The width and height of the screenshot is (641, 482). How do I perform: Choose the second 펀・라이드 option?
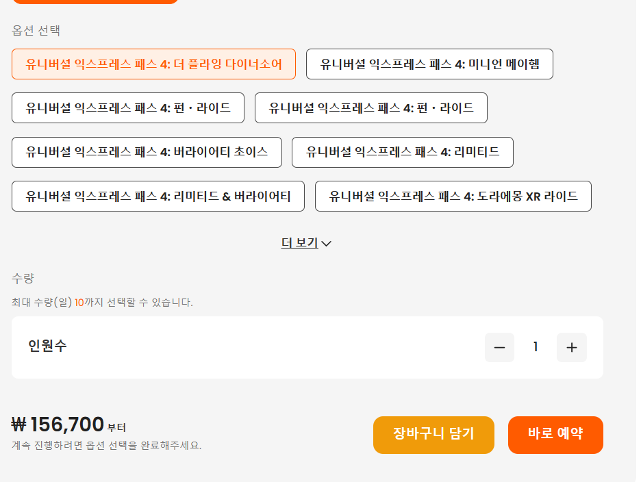[x=371, y=108]
